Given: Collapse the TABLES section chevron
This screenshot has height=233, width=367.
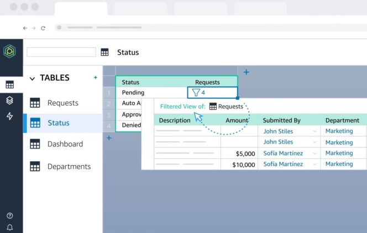Looking at the screenshot, I should click(32, 78).
